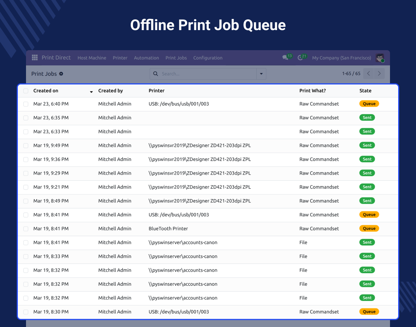Click the search magnifier icon

coord(156,74)
